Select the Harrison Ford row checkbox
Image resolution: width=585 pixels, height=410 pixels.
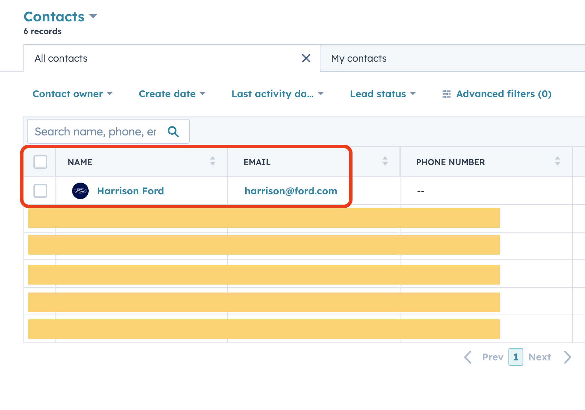tap(40, 191)
